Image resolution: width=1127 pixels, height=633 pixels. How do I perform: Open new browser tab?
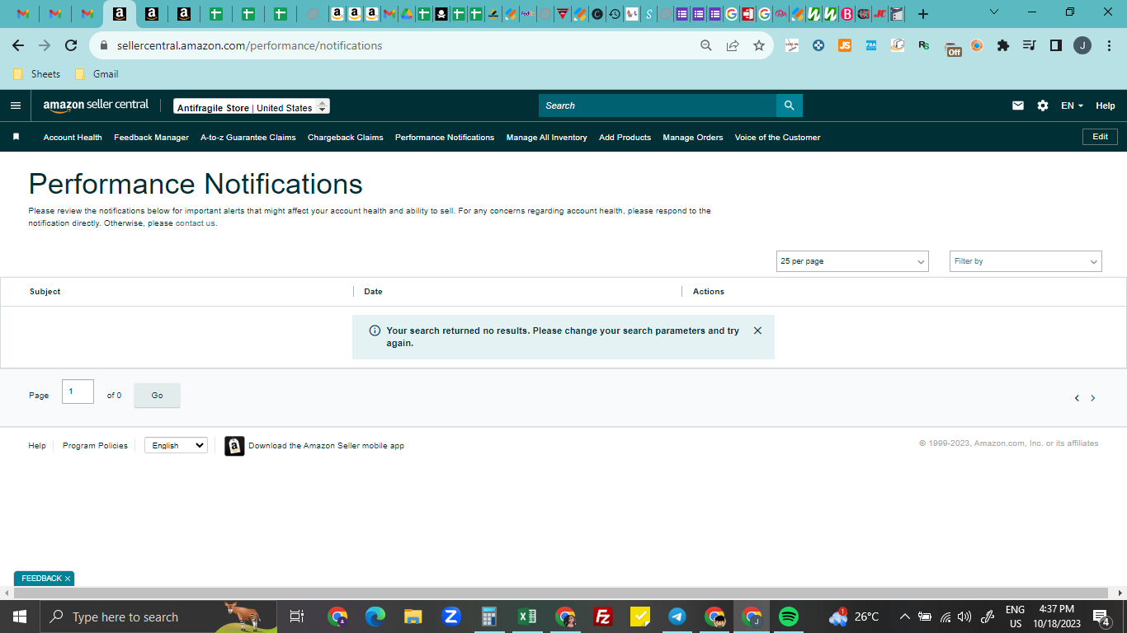(x=922, y=14)
